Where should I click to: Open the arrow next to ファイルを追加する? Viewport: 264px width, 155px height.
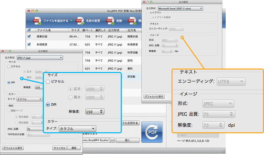point(71,21)
